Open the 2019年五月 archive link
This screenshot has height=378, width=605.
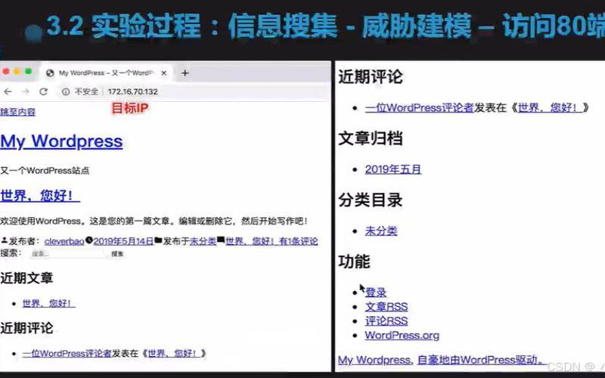point(393,169)
